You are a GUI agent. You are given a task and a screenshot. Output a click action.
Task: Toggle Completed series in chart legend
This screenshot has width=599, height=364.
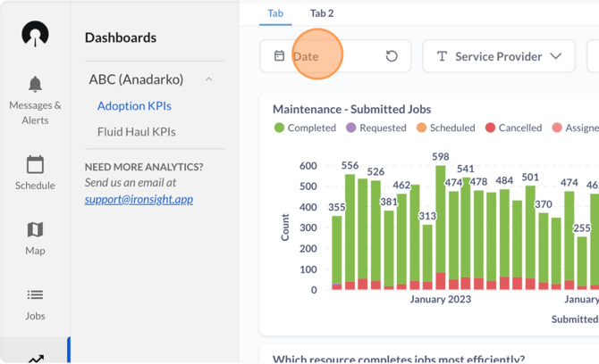[305, 128]
